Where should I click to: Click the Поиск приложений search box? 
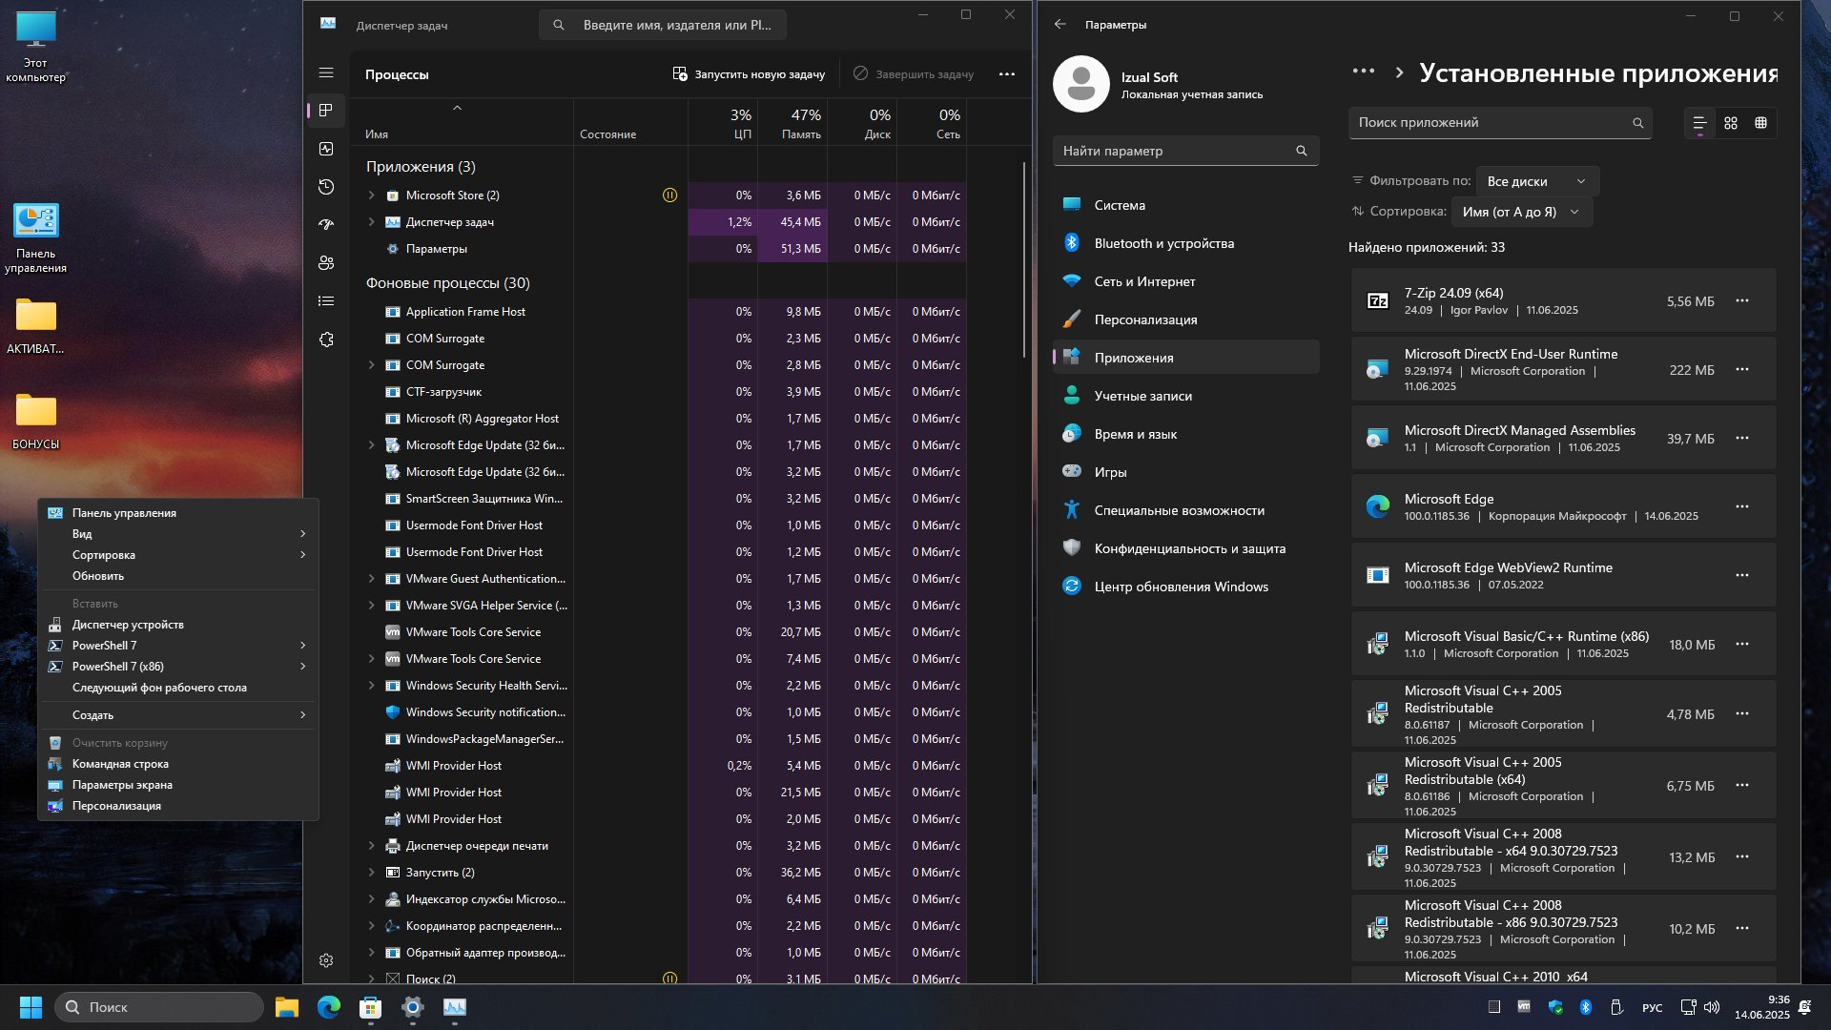tap(1500, 123)
